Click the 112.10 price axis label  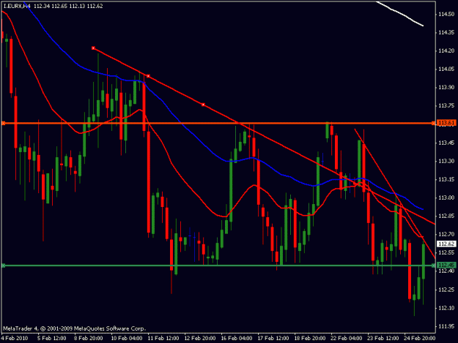(x=446, y=308)
